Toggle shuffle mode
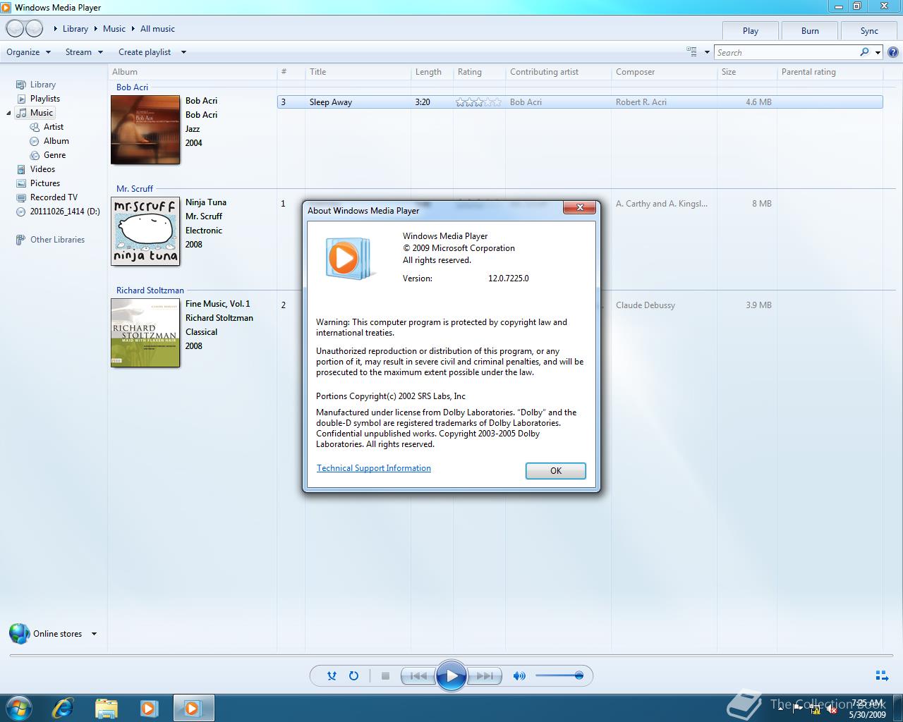This screenshot has height=722, width=903. click(332, 675)
